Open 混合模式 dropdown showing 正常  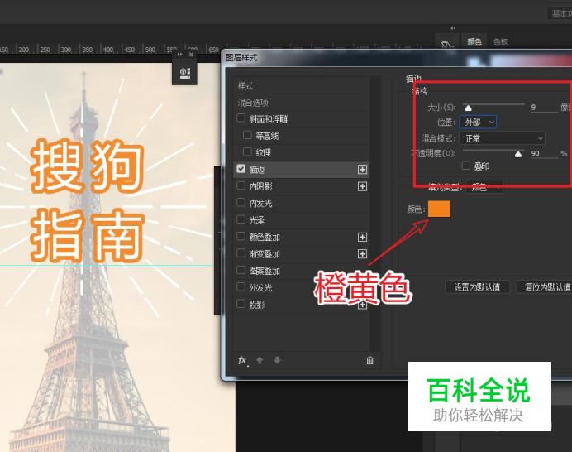(x=503, y=138)
